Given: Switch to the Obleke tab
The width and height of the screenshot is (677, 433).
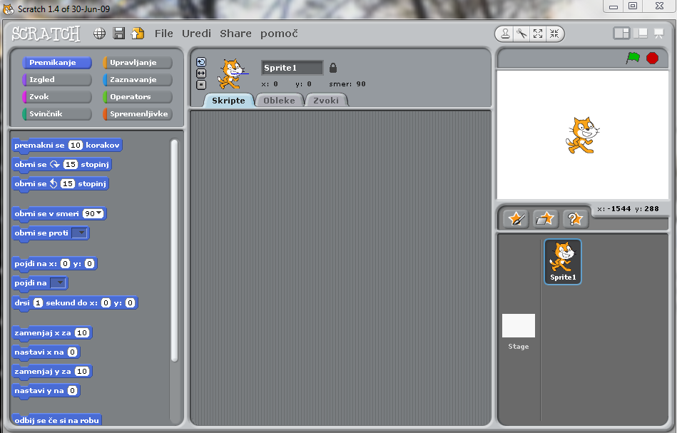Looking at the screenshot, I should [x=279, y=101].
